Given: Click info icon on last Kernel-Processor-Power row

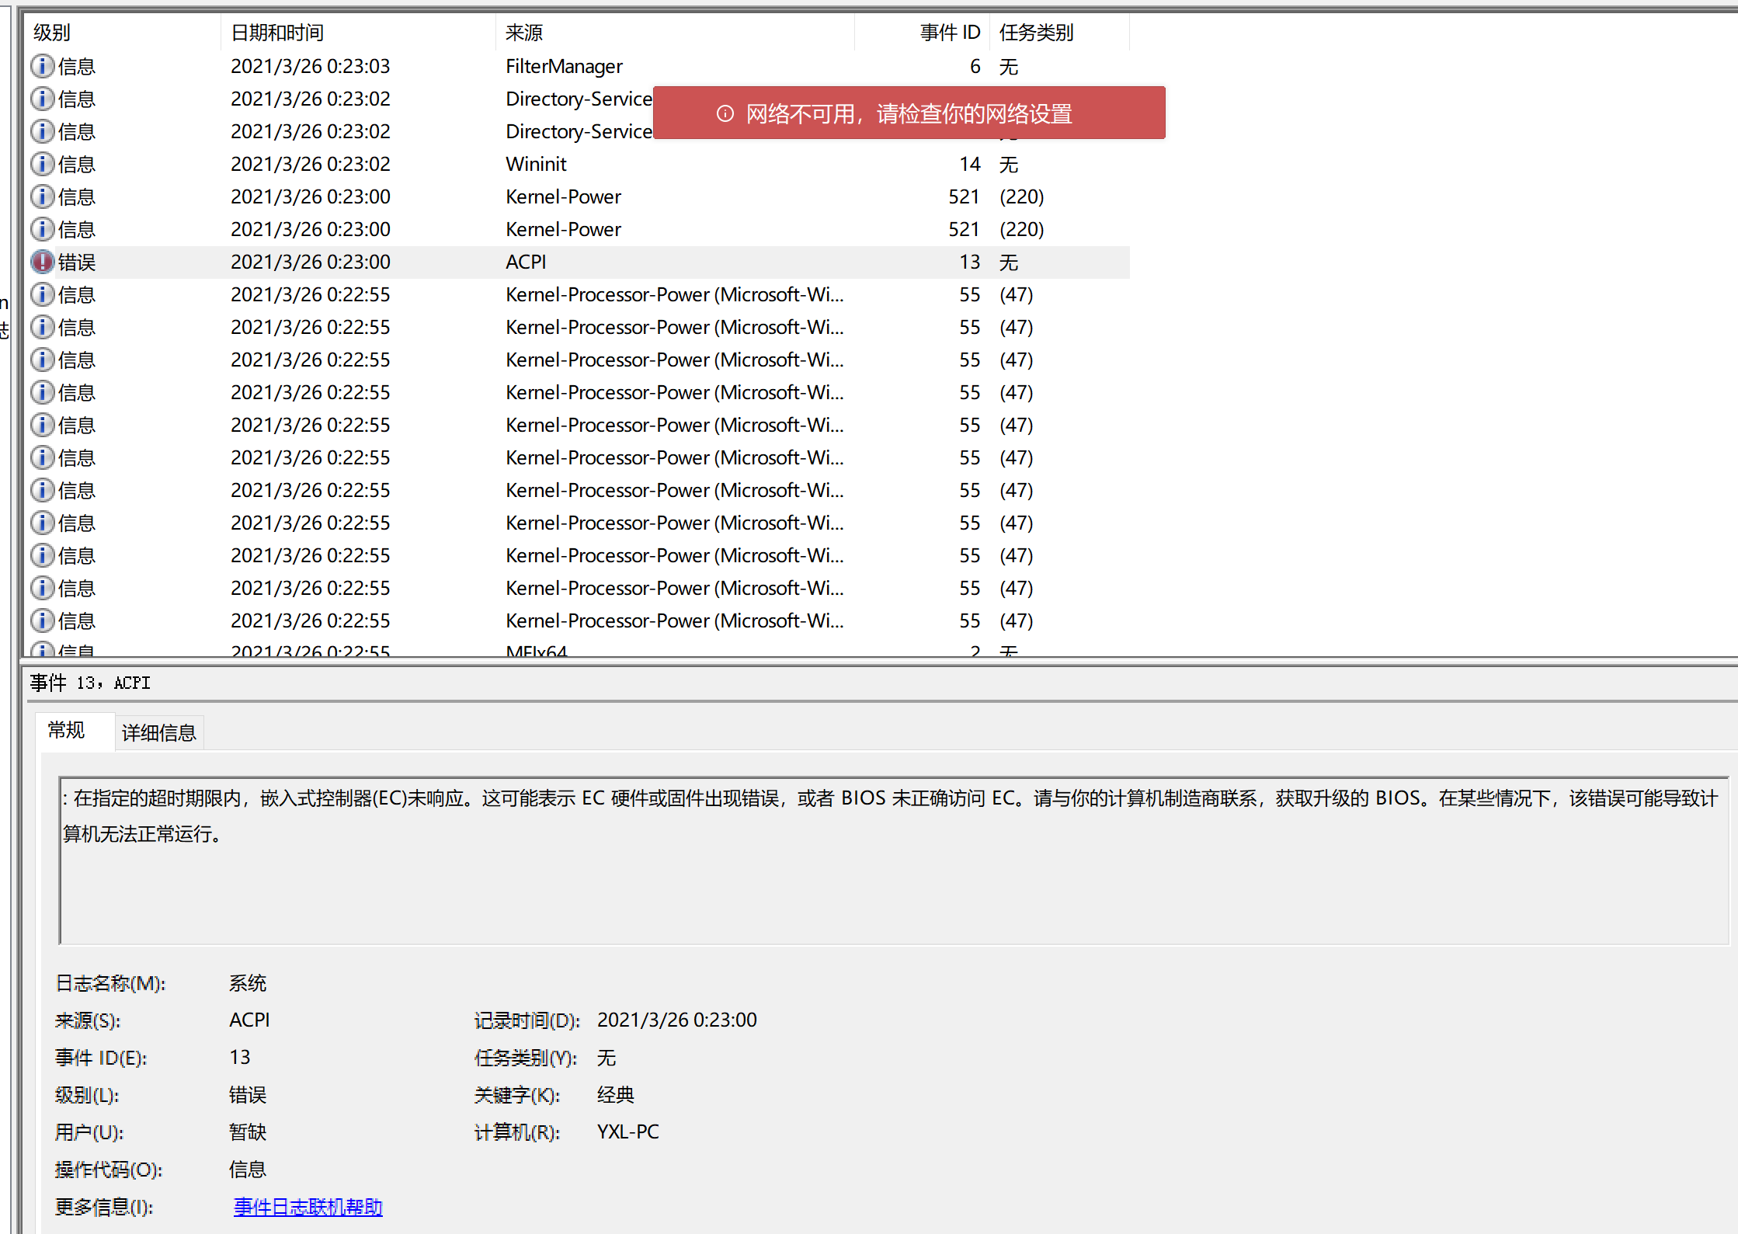Looking at the screenshot, I should click(42, 620).
